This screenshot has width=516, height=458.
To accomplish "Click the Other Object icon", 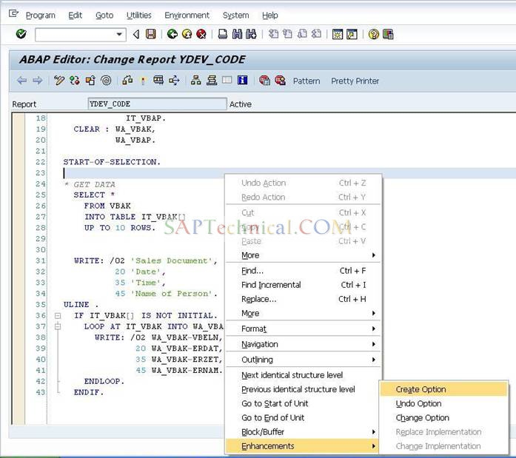I will pyautogui.click(x=90, y=81).
